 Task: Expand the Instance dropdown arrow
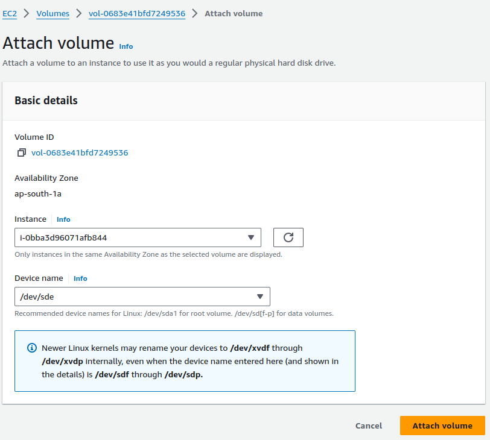[251, 237]
